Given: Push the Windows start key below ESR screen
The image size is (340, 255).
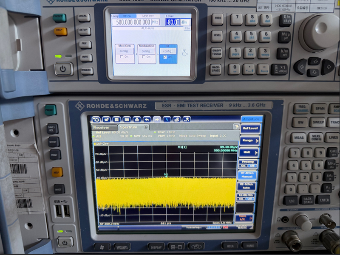Looking at the screenshot, I should click(x=102, y=247).
